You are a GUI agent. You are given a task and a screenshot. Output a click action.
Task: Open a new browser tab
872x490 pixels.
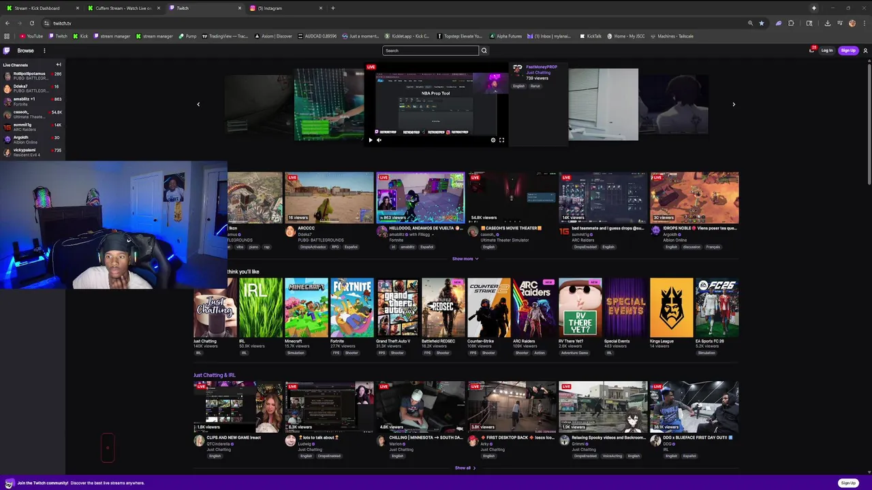[333, 8]
